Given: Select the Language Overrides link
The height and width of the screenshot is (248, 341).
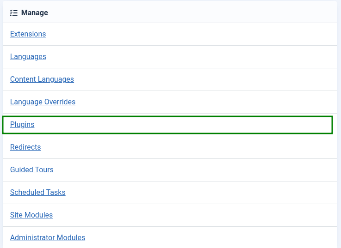Looking at the screenshot, I should pos(43,102).
